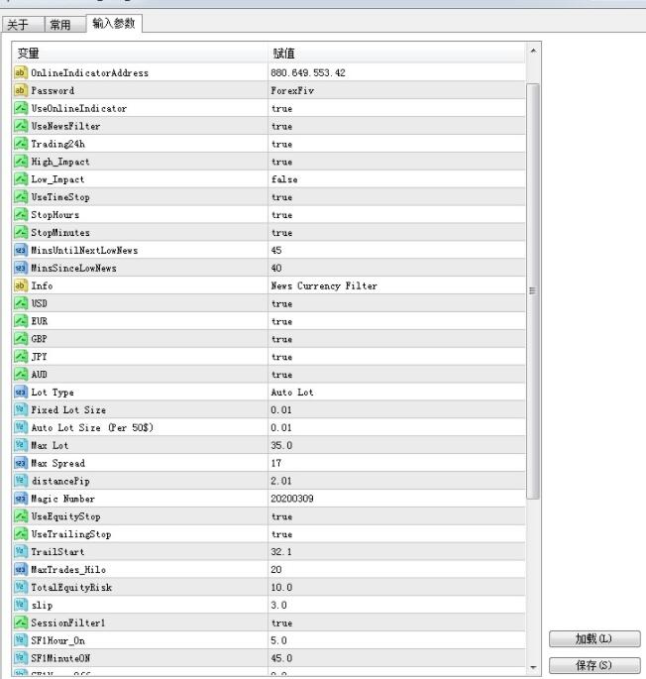646x679 pixels.
Task: Select the SF1Hour_On value 5.0
Action: [x=278, y=640]
